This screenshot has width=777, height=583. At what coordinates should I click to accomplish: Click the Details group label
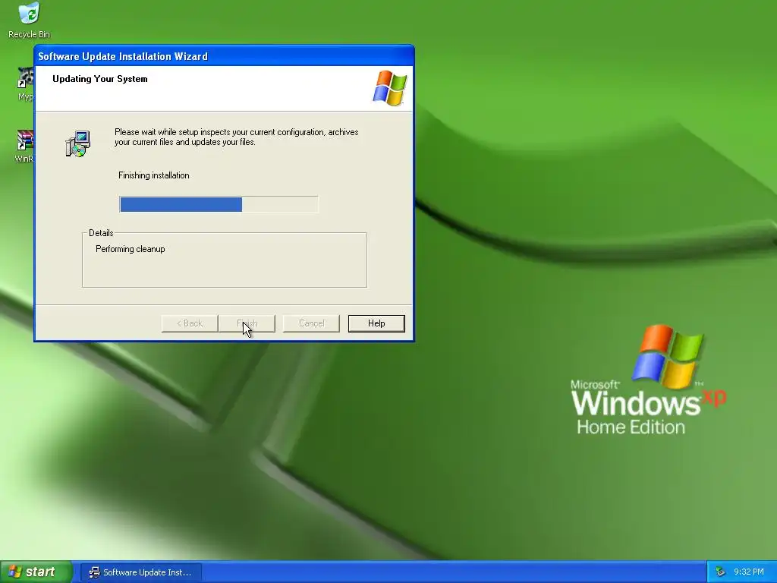(101, 233)
